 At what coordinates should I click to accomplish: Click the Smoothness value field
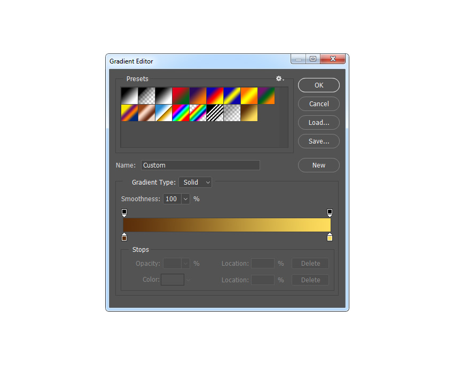[173, 199]
